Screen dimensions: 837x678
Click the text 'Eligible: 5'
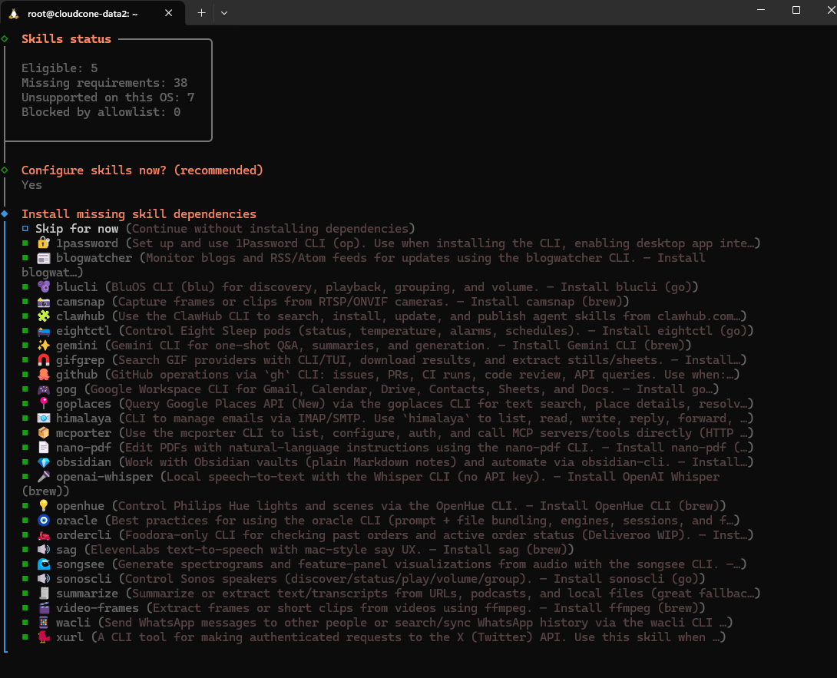click(x=60, y=68)
